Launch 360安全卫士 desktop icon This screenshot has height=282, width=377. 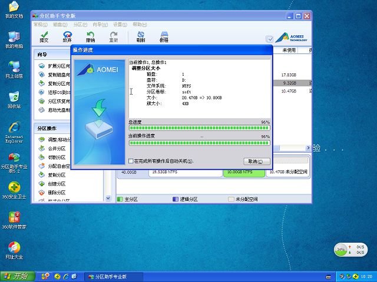coord(14,190)
